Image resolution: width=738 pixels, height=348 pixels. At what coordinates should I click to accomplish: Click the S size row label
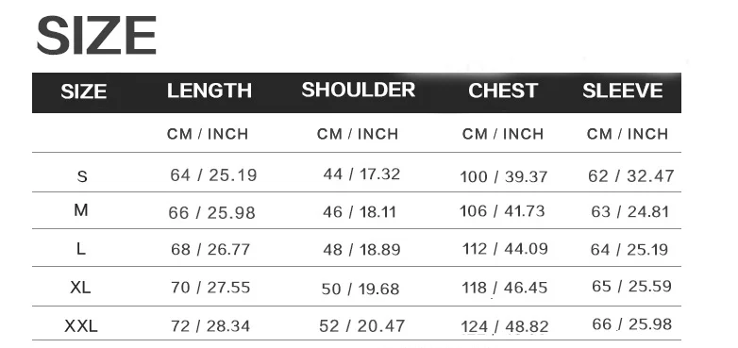(x=82, y=176)
